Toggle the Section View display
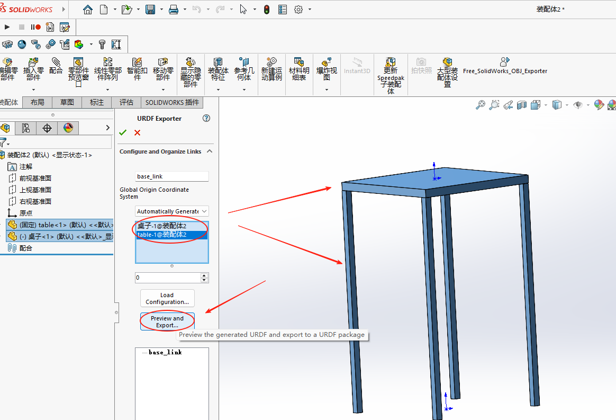Screen dimensions: 616x420 521,104
